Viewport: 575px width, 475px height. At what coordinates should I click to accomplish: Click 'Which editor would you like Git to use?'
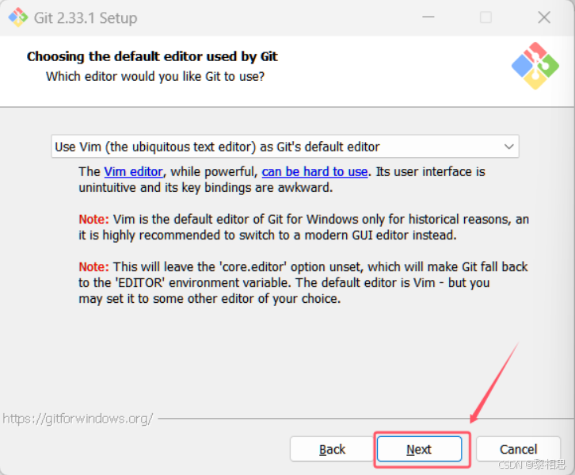[155, 76]
